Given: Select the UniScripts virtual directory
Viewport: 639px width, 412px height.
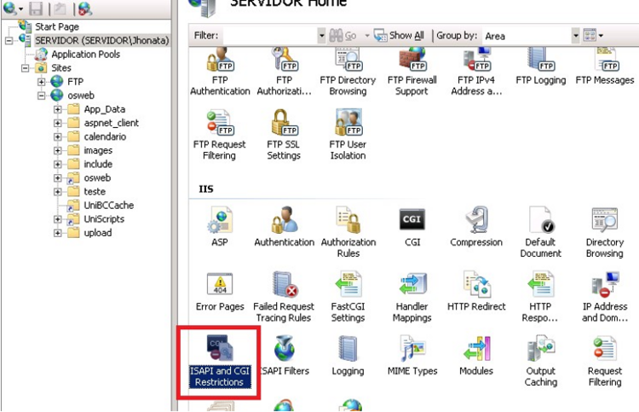Looking at the screenshot, I should 104,219.
